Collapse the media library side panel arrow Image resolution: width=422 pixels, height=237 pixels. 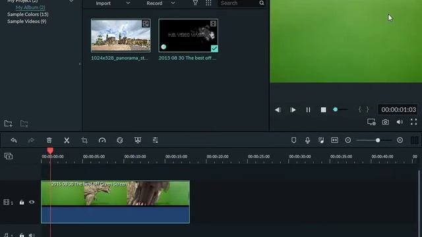[80, 64]
